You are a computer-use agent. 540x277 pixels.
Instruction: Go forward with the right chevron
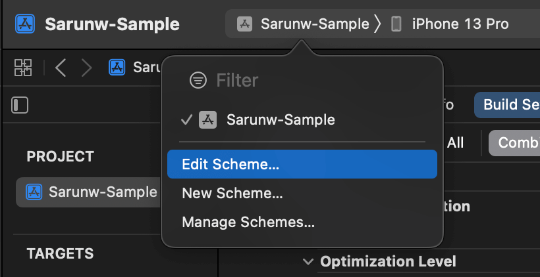tap(86, 67)
